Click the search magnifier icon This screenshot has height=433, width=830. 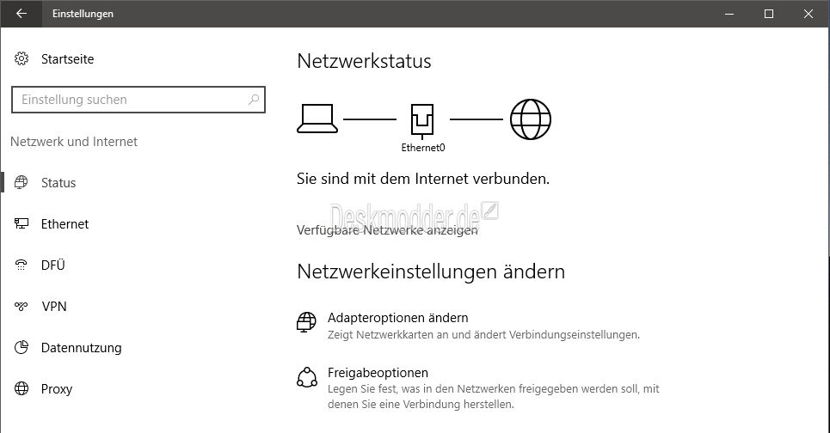[x=254, y=100]
